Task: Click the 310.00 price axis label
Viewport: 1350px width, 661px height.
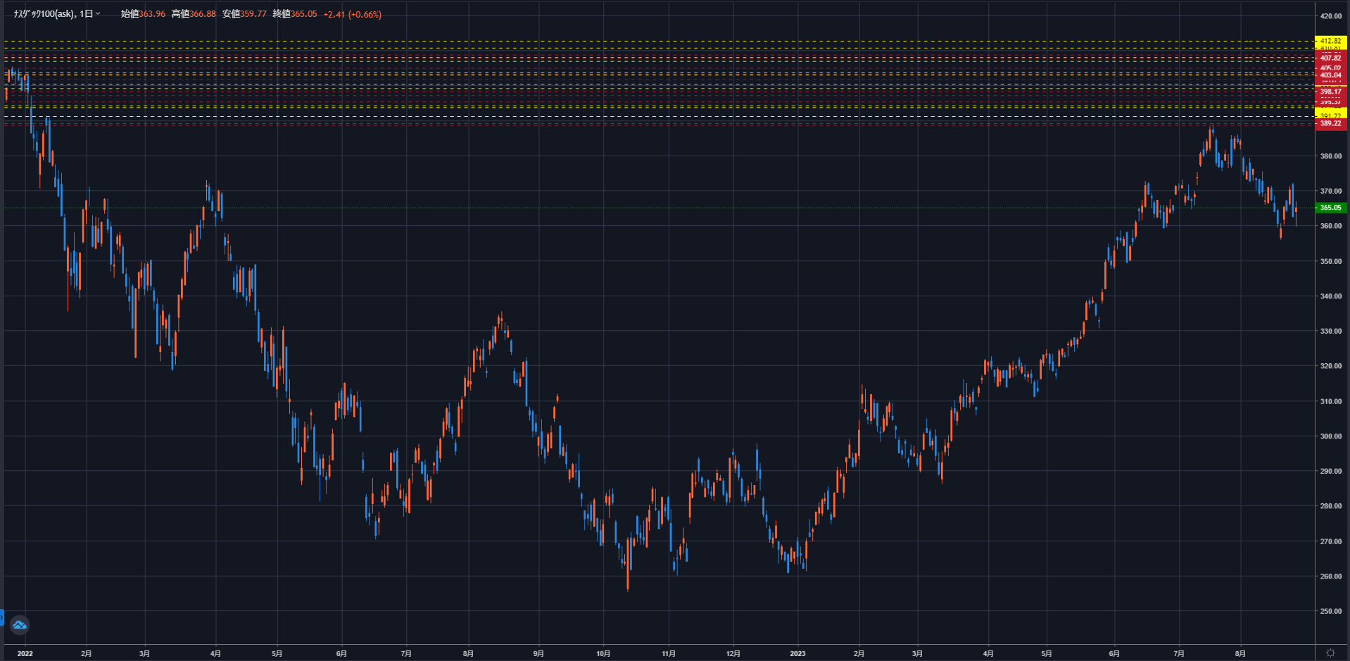Action: click(1331, 401)
